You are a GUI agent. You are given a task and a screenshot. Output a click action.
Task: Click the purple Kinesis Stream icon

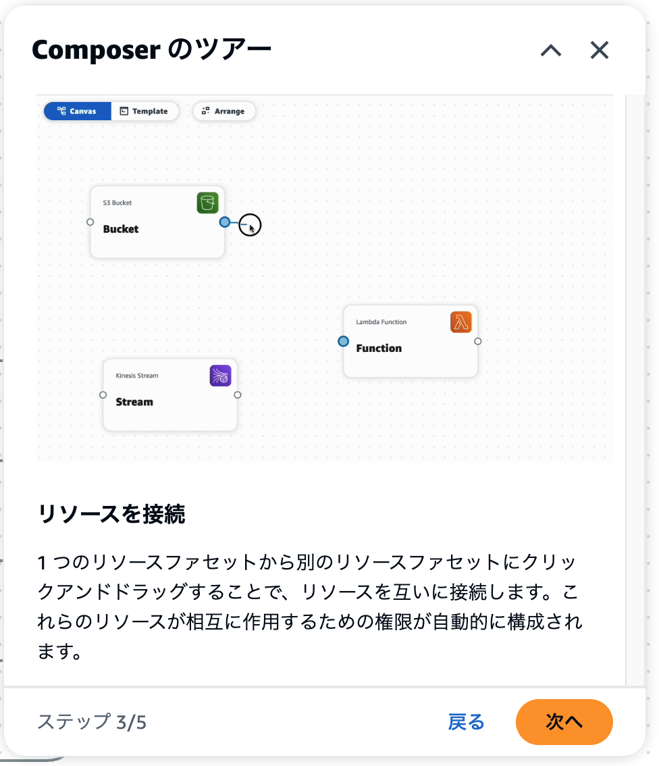point(220,376)
